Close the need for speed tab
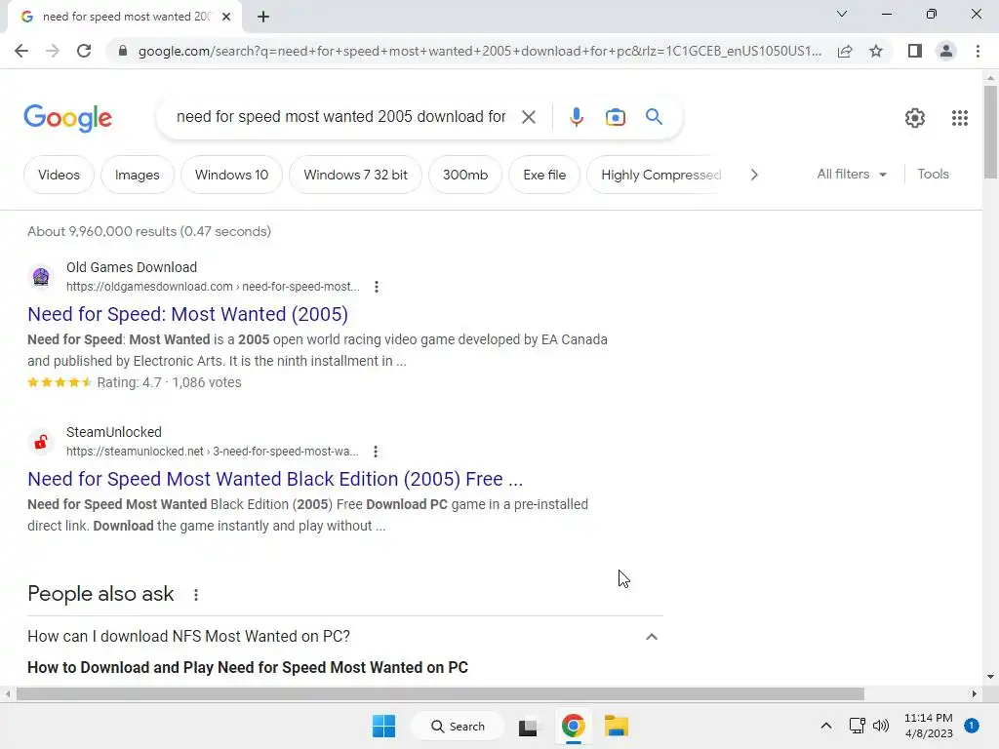The image size is (999, 749). [x=226, y=17]
